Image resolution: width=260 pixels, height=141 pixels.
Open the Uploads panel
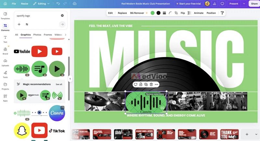tap(5, 63)
